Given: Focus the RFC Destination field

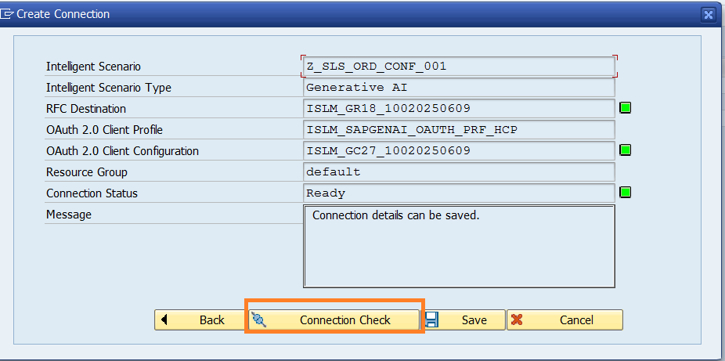Looking at the screenshot, I should [x=458, y=108].
